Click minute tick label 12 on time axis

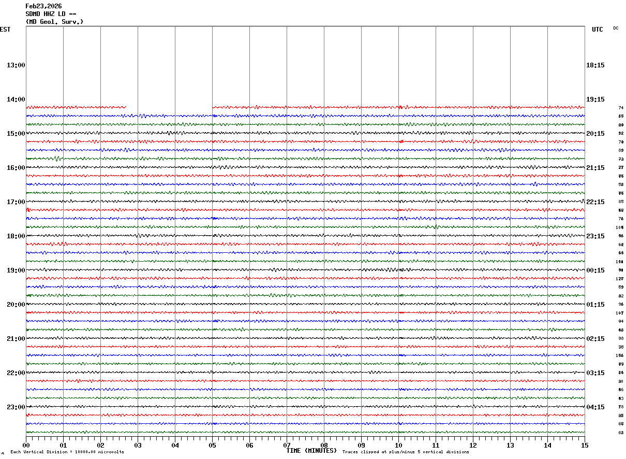click(x=473, y=445)
